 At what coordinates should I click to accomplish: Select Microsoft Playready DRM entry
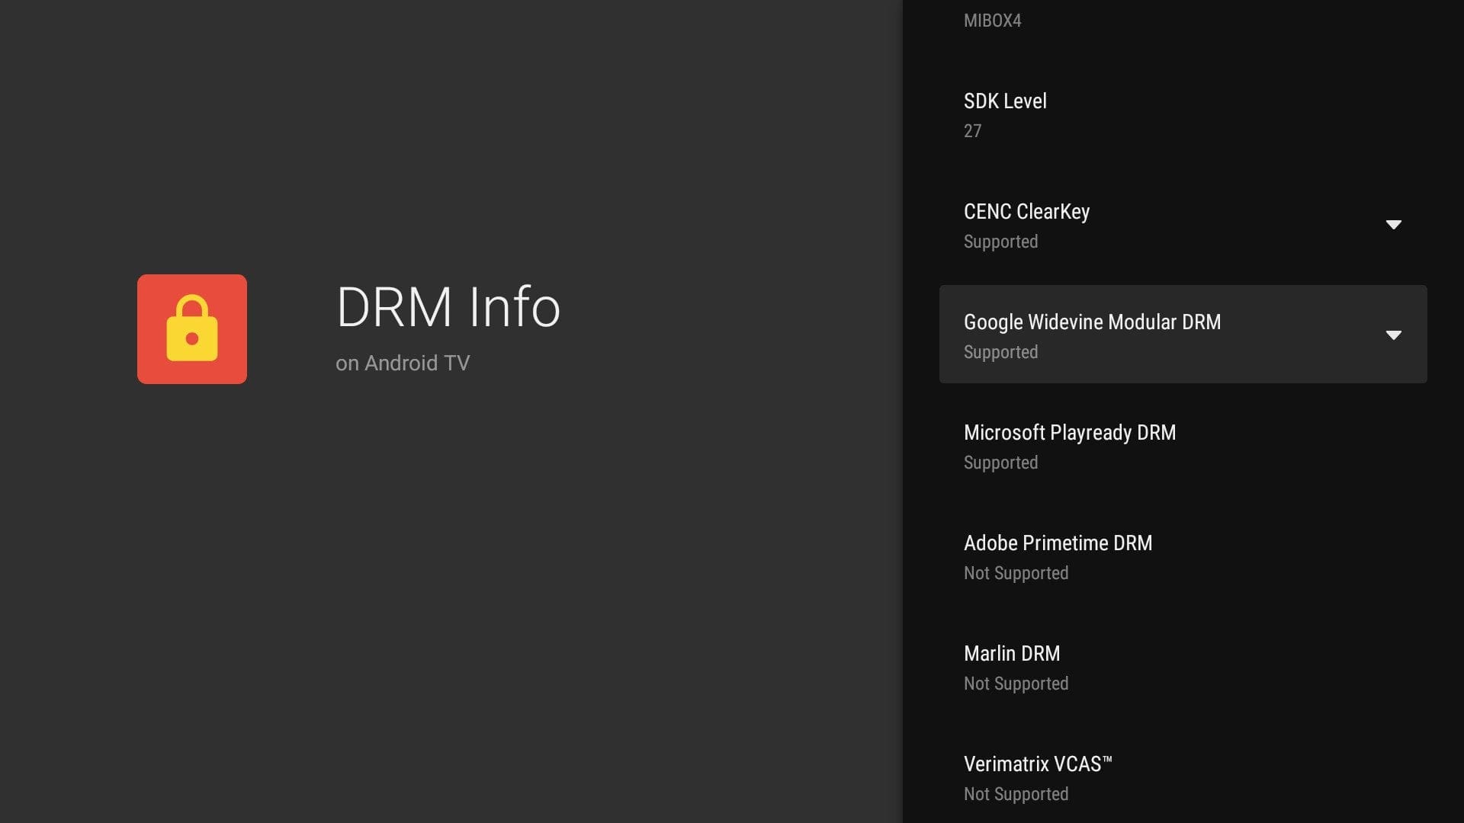click(x=1069, y=433)
